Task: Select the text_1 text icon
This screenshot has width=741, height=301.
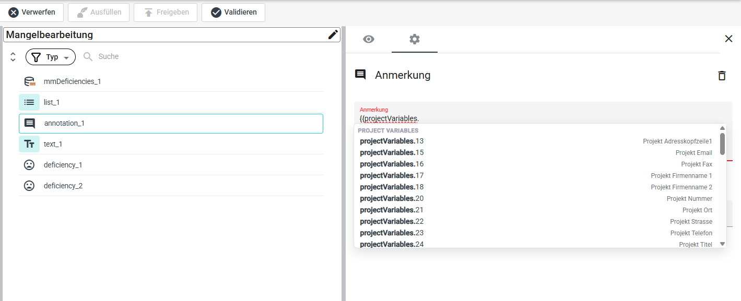Action: point(29,144)
